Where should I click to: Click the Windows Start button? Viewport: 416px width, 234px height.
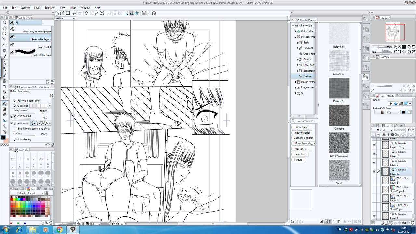pyautogui.click(x=6, y=230)
